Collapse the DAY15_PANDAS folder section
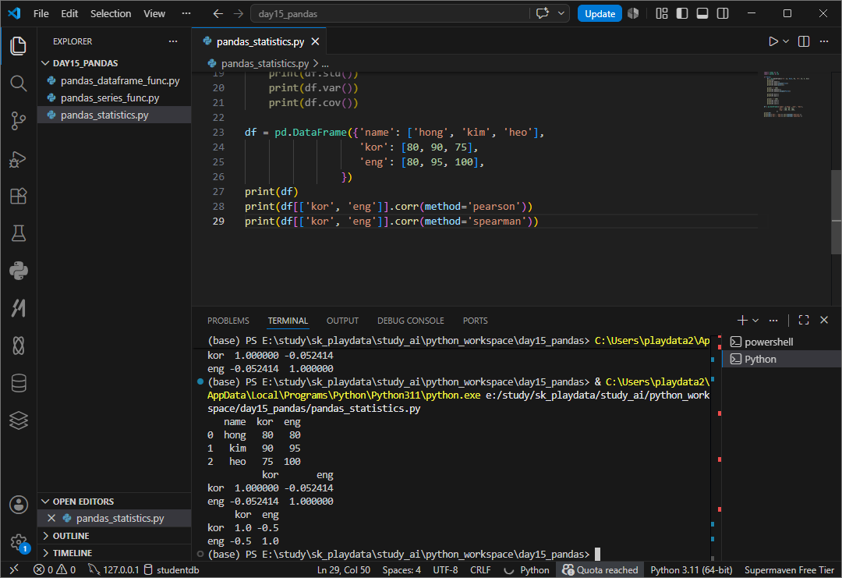Image resolution: width=842 pixels, height=578 pixels. click(85, 63)
